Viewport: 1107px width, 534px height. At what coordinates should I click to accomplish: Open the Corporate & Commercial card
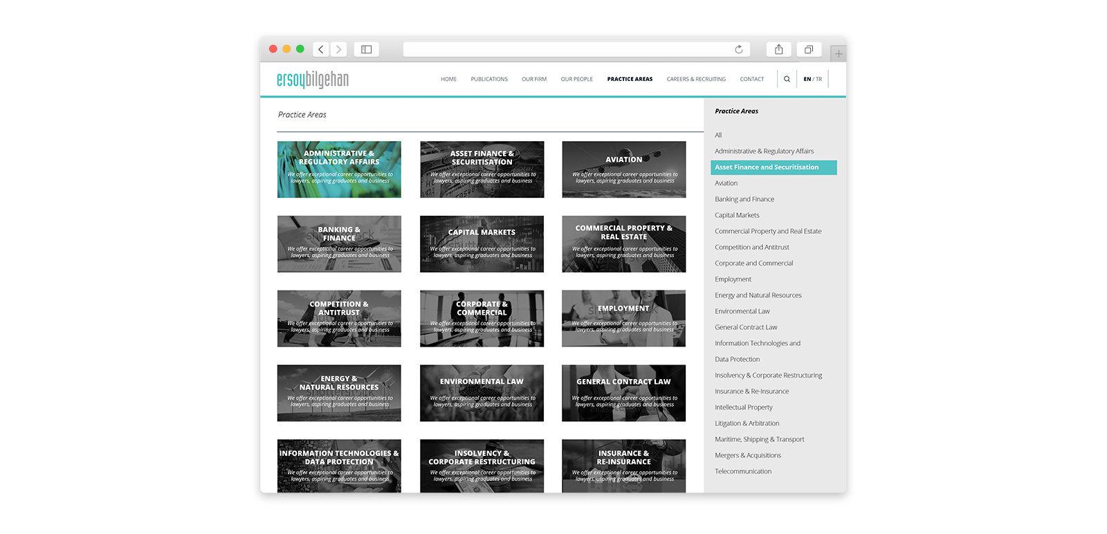482,318
